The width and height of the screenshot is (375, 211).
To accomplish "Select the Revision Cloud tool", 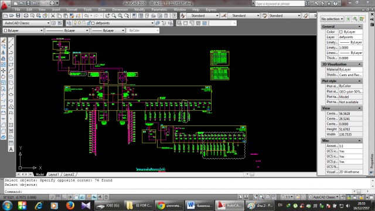I will 11,83.
